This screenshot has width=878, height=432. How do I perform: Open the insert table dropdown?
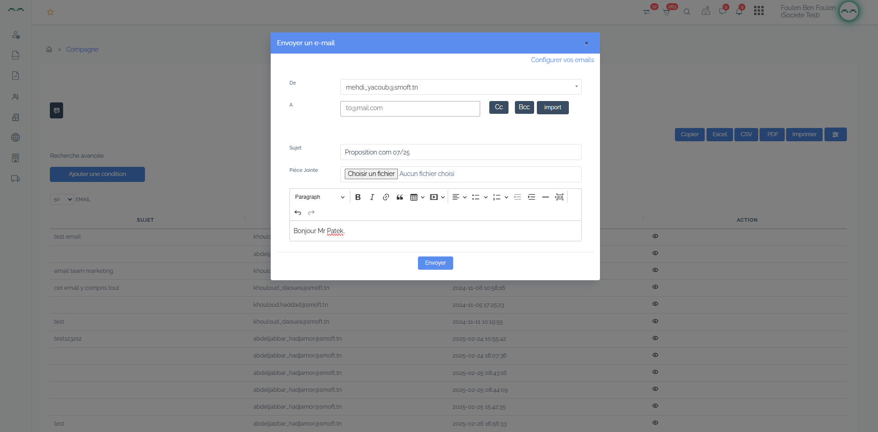(x=417, y=197)
